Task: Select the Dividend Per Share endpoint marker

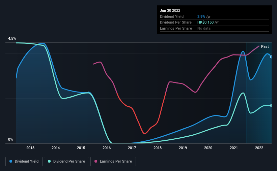Action: 271,106
